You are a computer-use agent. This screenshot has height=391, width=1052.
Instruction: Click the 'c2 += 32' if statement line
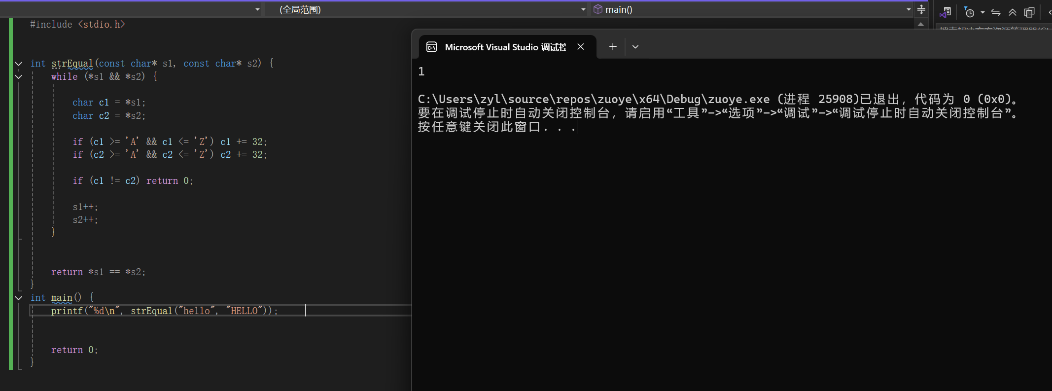[170, 154]
